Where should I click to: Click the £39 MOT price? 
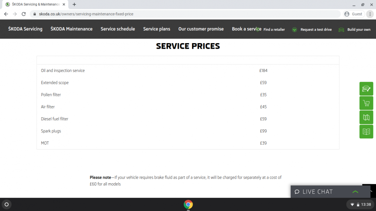pyautogui.click(x=263, y=143)
